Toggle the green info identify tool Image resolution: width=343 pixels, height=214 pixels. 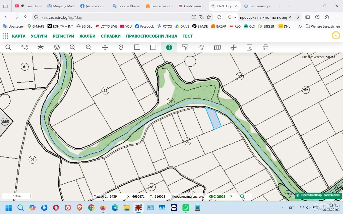[169, 47]
